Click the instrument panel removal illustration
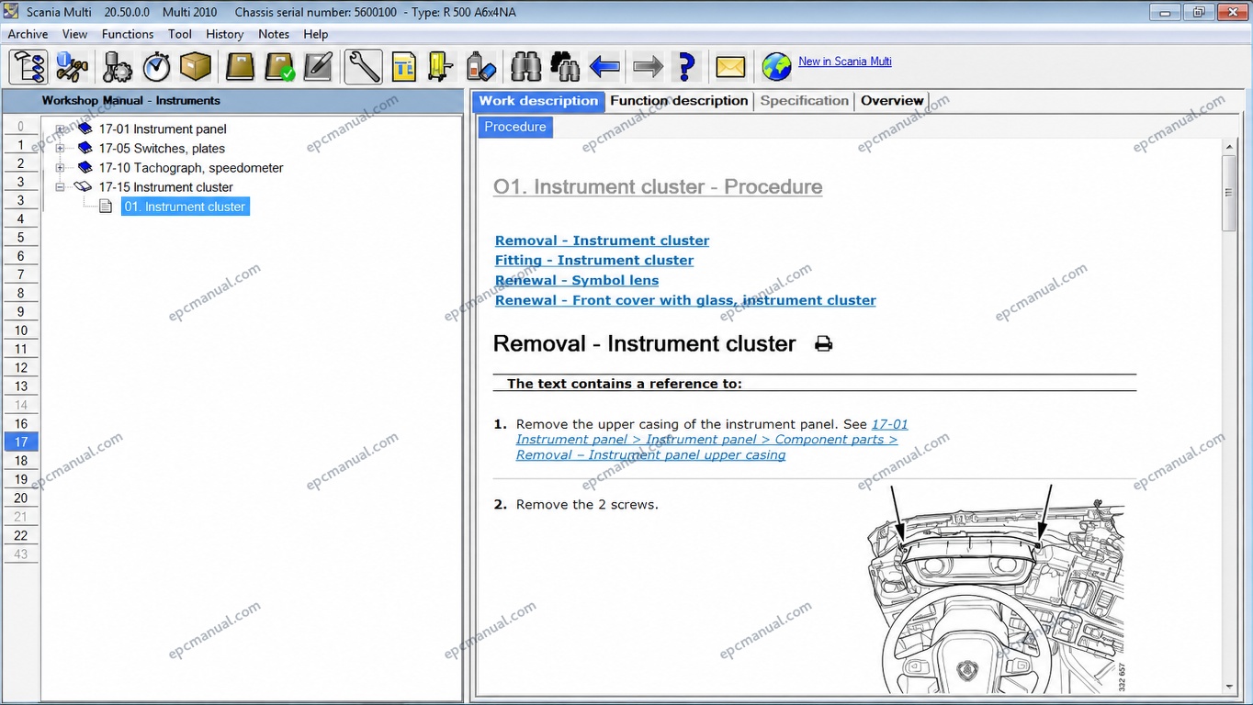1253x705 pixels. pyautogui.click(x=998, y=589)
